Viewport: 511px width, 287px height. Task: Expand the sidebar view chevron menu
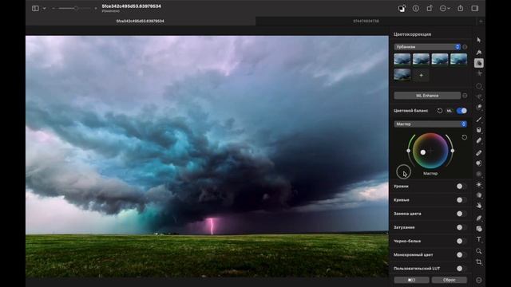click(45, 9)
